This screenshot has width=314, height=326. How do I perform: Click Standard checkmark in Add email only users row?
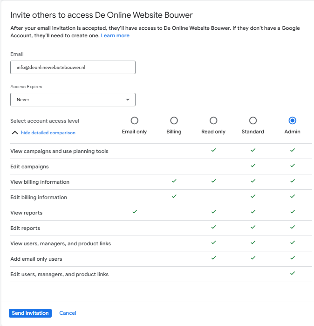pyautogui.click(x=253, y=258)
